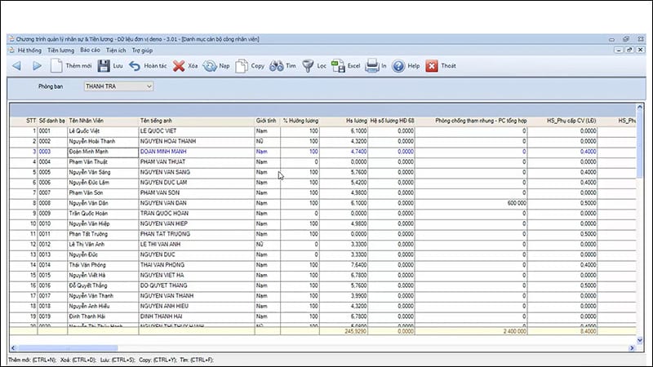Screen dimensions: 653x367
Task: Click the small icon beside Hệ thống menu
Action: tap(11, 51)
